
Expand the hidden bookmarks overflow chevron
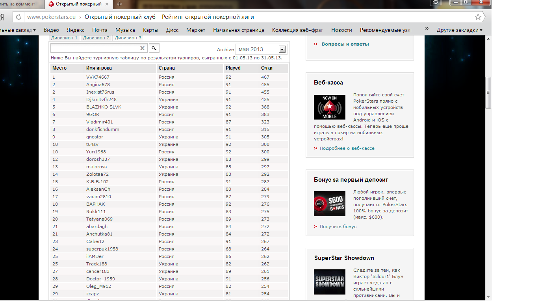(x=427, y=29)
